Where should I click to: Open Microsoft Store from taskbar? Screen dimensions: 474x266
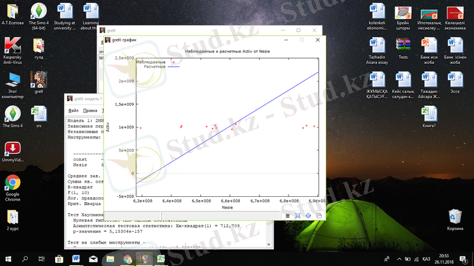tap(59, 259)
